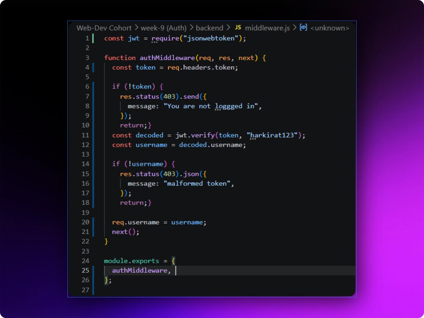424x318 pixels.
Task: Open the backend folder breadcrumb
Action: (x=210, y=28)
